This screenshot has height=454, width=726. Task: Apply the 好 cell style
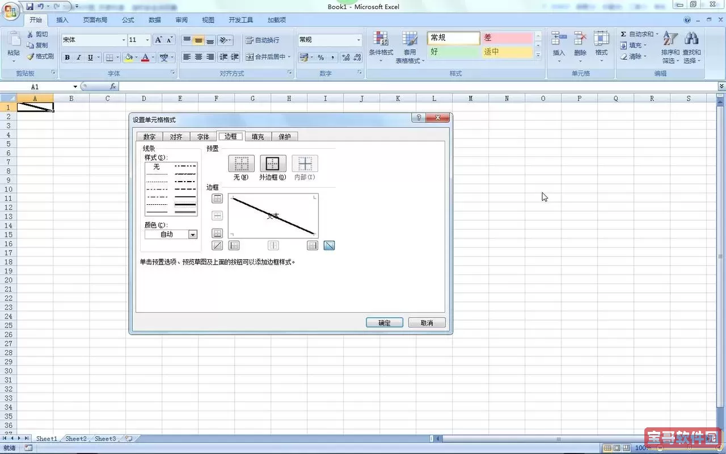pyautogui.click(x=453, y=52)
